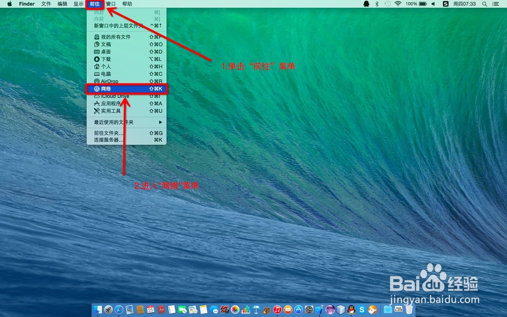Expand the 最近使用的文件夹 submenu
This screenshot has width=507, height=317.
[x=126, y=122]
